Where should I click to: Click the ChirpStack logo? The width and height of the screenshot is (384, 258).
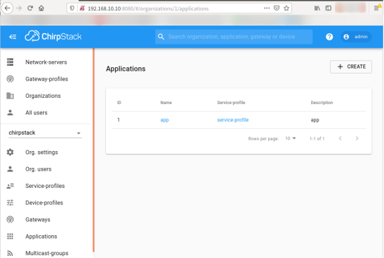tap(53, 36)
